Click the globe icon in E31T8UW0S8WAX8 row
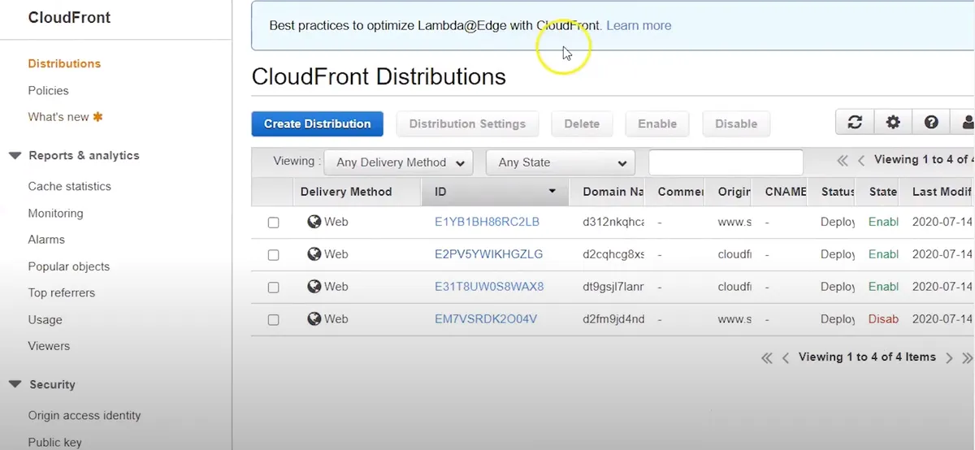The width and height of the screenshot is (975, 450). (314, 286)
